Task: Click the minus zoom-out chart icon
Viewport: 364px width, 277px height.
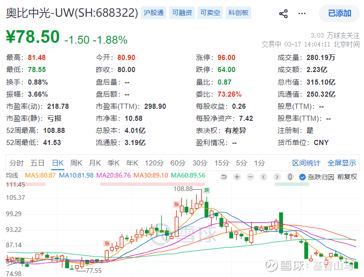Action: (x=250, y=177)
